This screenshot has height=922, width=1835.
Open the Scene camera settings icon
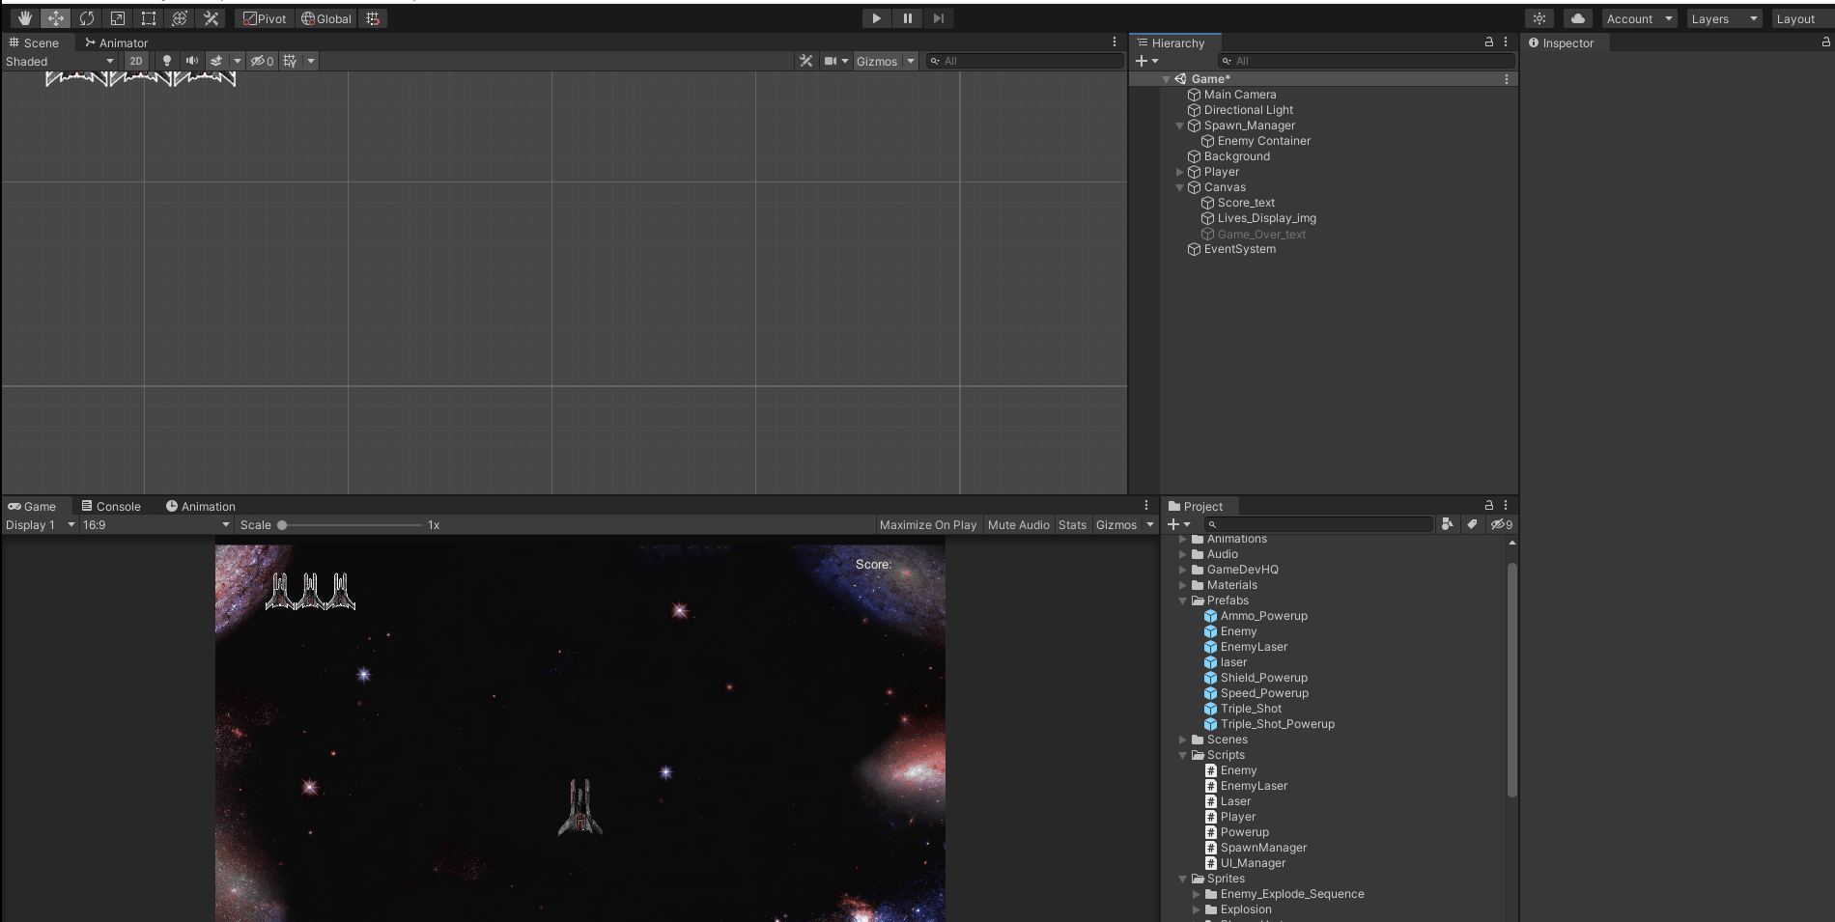[x=831, y=61]
